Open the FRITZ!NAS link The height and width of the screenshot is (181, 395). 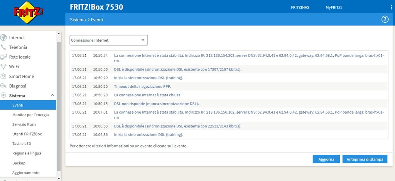[x=300, y=8]
